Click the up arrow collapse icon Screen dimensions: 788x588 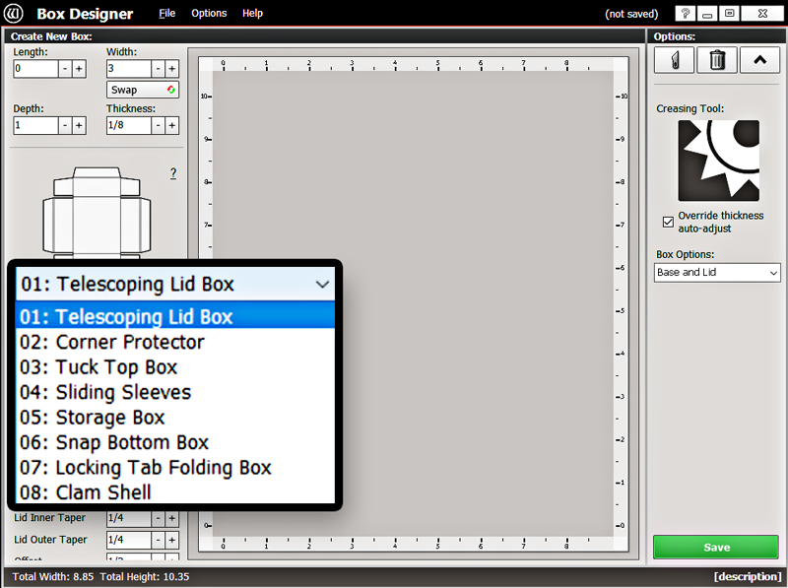coord(759,60)
